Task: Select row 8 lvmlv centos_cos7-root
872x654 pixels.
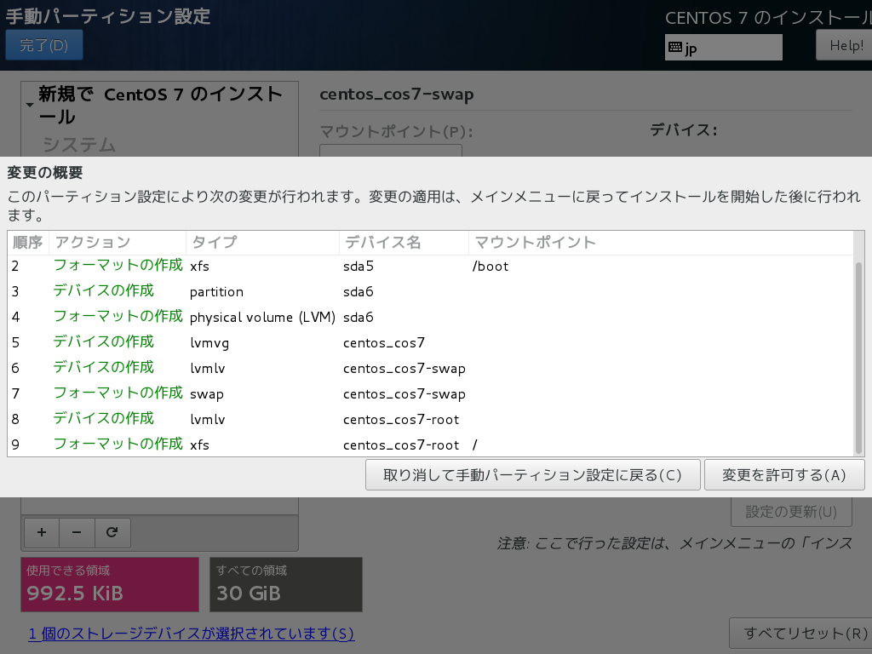Action: (430, 419)
